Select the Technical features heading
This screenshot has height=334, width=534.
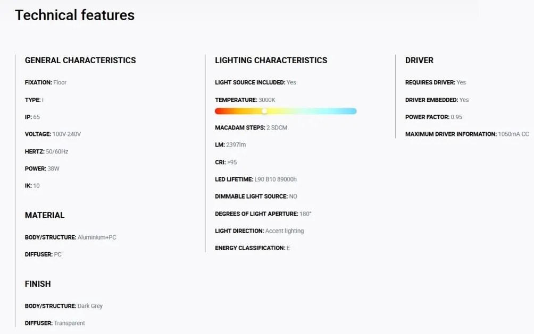74,15
